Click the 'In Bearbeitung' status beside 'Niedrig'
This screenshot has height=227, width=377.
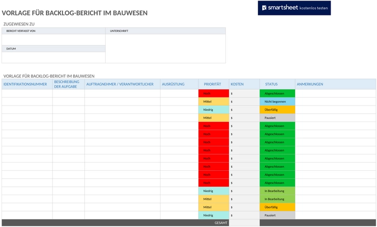point(277,191)
